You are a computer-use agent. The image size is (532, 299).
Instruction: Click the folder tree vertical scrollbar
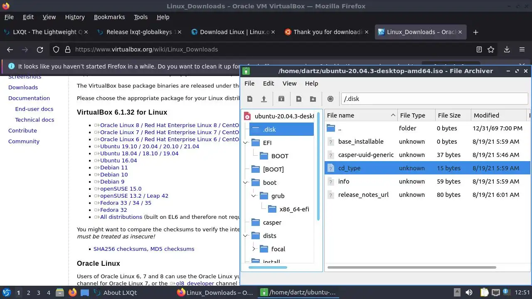(x=319, y=166)
